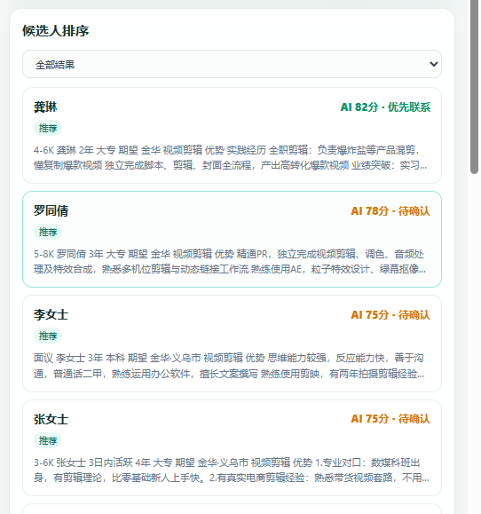The image size is (481, 514).
Task: Click the 推荐 tag on 李女士's card
Action: coord(48,336)
